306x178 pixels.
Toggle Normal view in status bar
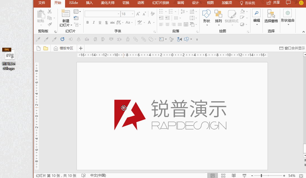coord(213,175)
